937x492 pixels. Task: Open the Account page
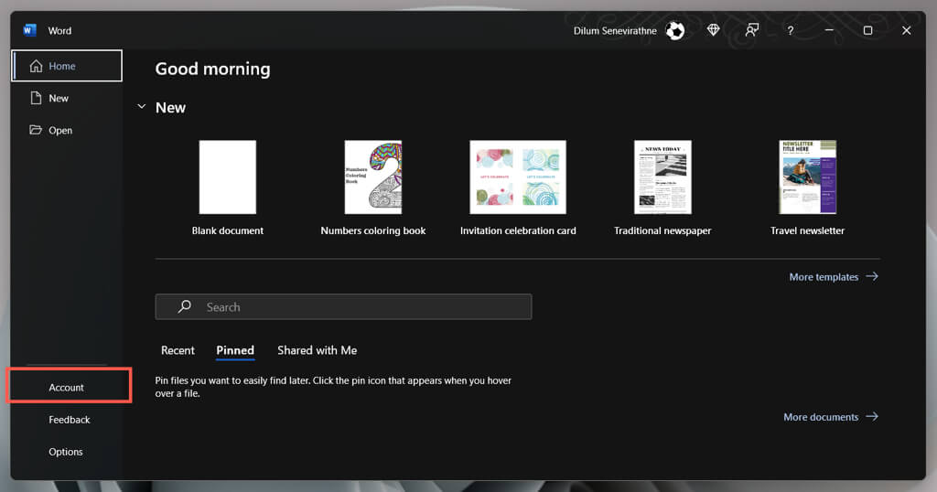coord(67,388)
